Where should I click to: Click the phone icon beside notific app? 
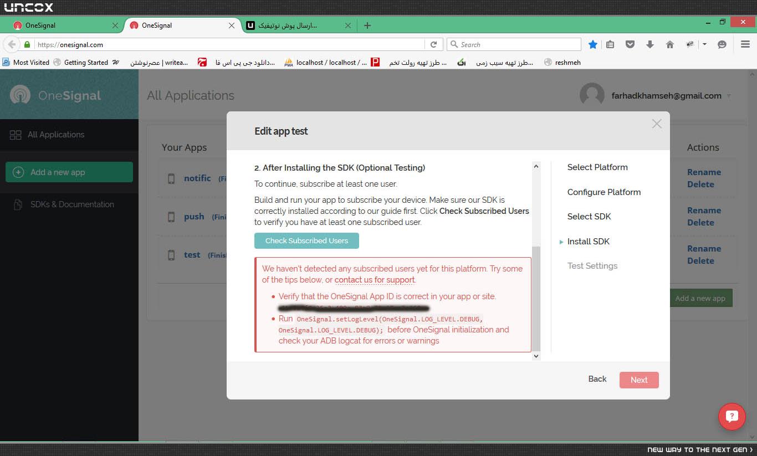pos(171,178)
